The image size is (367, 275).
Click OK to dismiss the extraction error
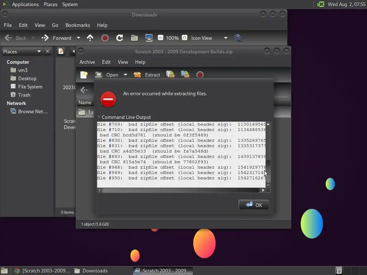(x=254, y=205)
